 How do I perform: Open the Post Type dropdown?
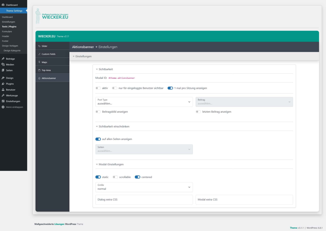(144, 102)
